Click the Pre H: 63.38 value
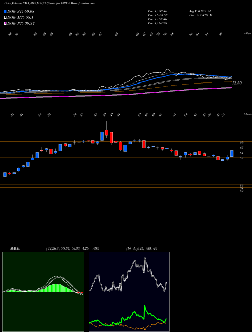Image resolution: width=252 pixels, height=332 pixels. click(x=157, y=15)
